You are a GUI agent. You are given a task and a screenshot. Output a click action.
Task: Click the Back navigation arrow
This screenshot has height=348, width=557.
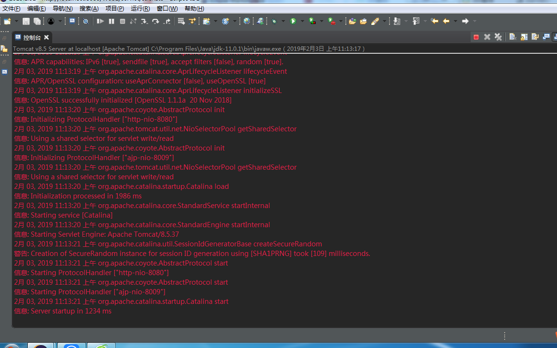click(x=446, y=21)
